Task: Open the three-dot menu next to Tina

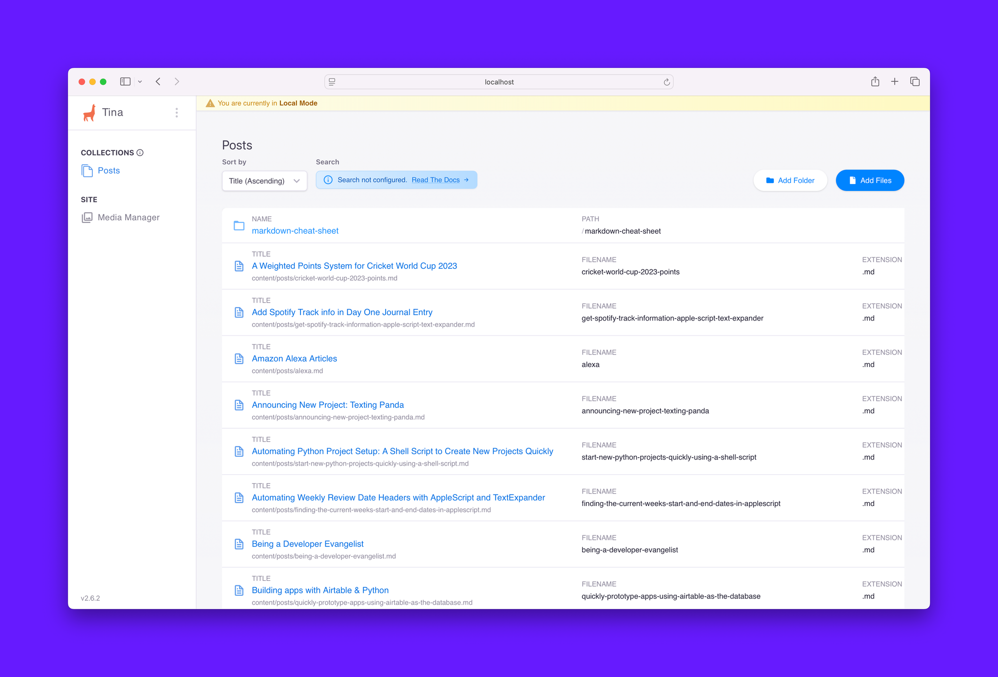Action: coord(177,113)
